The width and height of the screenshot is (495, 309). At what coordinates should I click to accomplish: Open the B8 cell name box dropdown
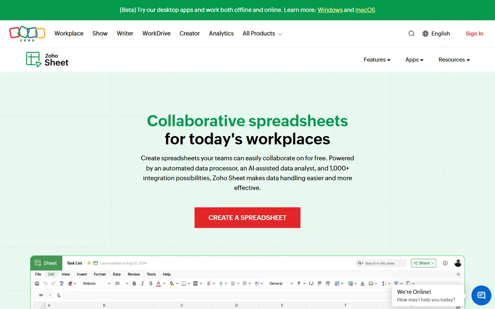coord(50,295)
